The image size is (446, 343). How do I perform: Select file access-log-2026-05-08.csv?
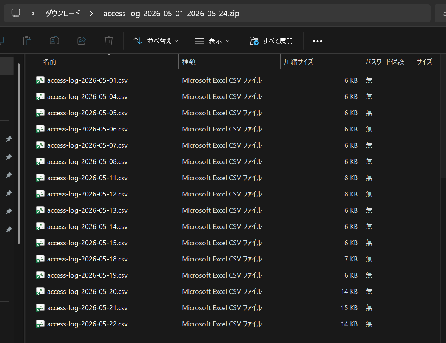(87, 162)
